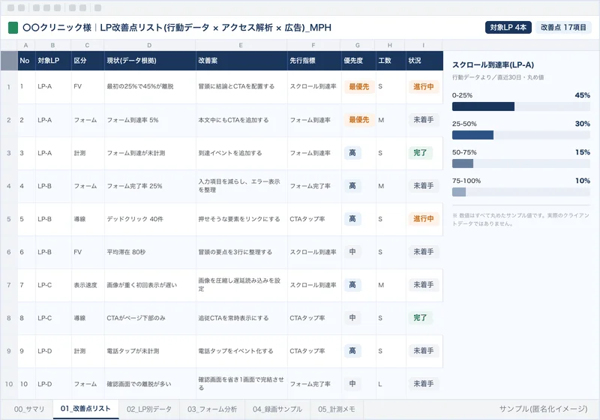Select column E header

point(241,45)
